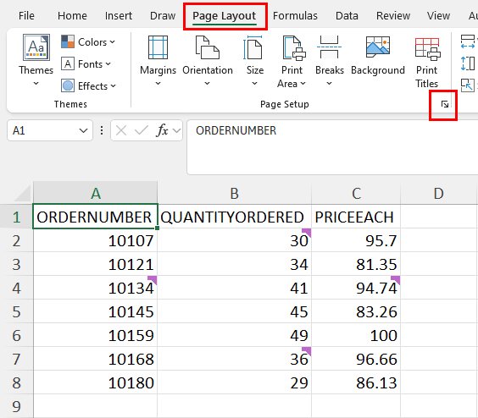Screen dimensions: 478x418
Task: Click the formula bar containing ORDERNUMBER
Action: (332, 147)
